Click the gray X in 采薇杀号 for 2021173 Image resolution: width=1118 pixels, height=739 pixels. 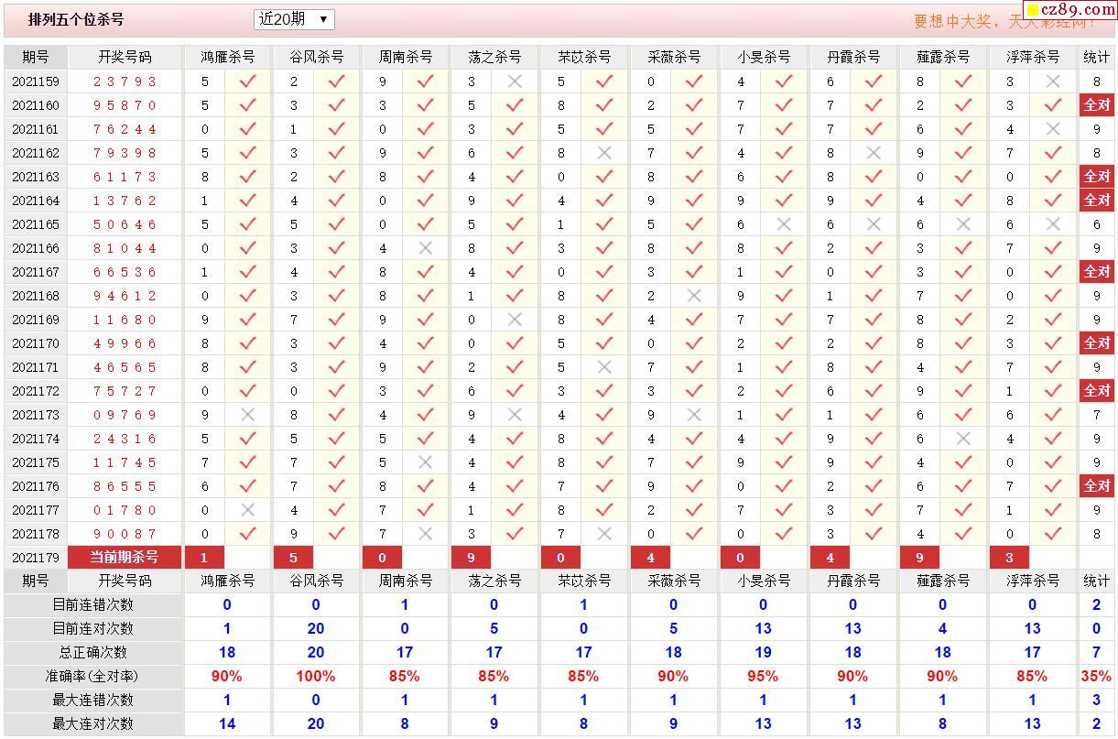tap(694, 415)
